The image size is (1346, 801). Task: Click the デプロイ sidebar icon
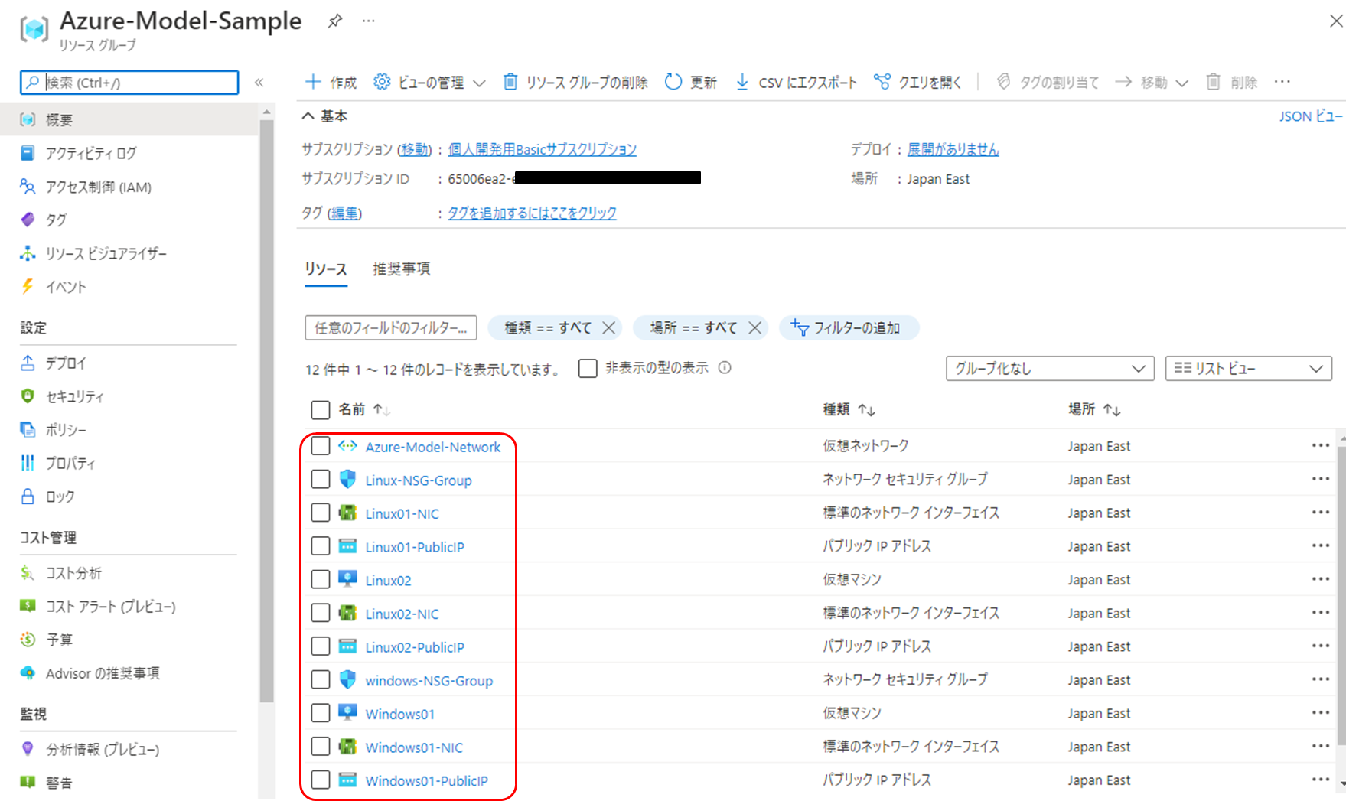tap(28, 363)
